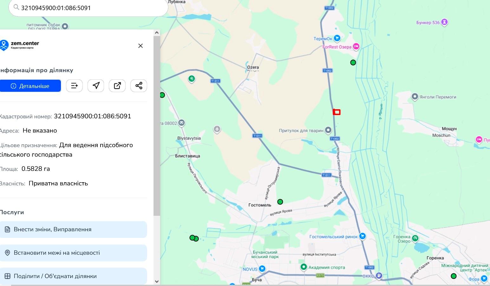
Task: Click the navigate arrow icon button
Action: click(x=96, y=86)
